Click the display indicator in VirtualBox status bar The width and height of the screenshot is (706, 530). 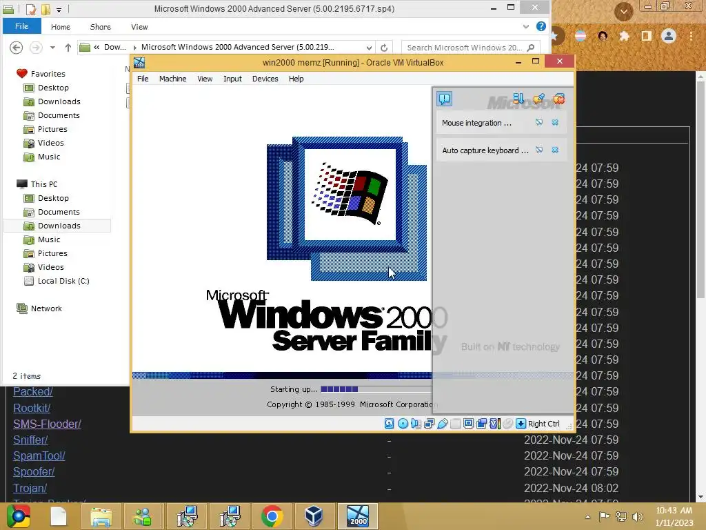[468, 423]
